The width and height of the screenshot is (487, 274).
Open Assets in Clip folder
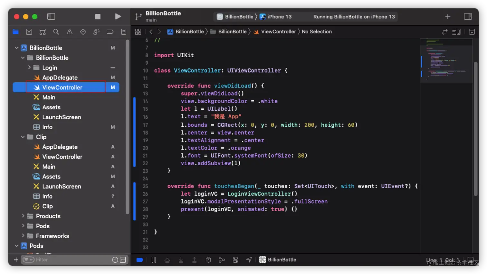[x=51, y=177]
